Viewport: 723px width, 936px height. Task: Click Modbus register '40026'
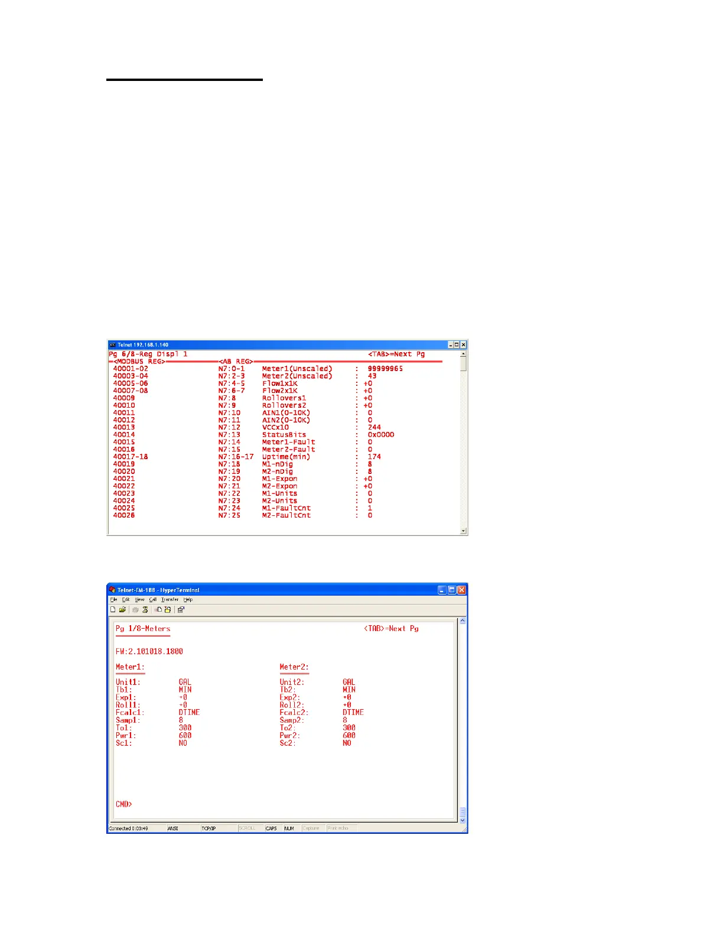tap(124, 515)
